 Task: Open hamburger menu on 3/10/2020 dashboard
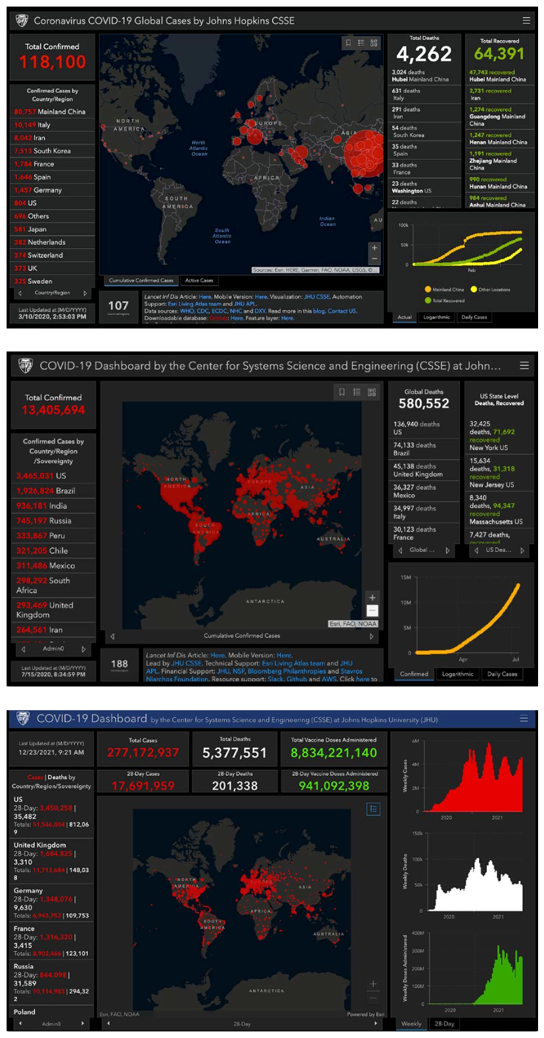pyautogui.click(x=526, y=20)
